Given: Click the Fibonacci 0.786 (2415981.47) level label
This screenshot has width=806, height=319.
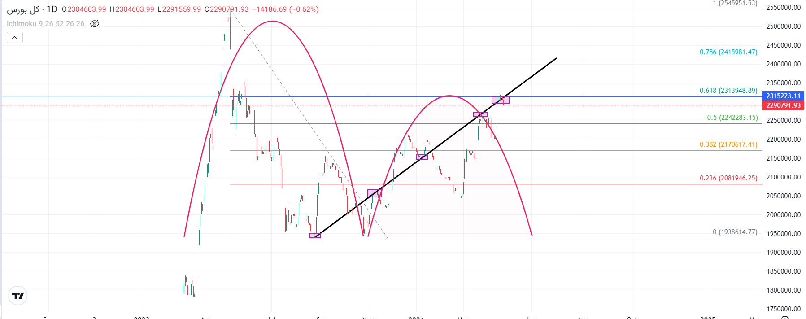Looking at the screenshot, I should coord(728,52).
